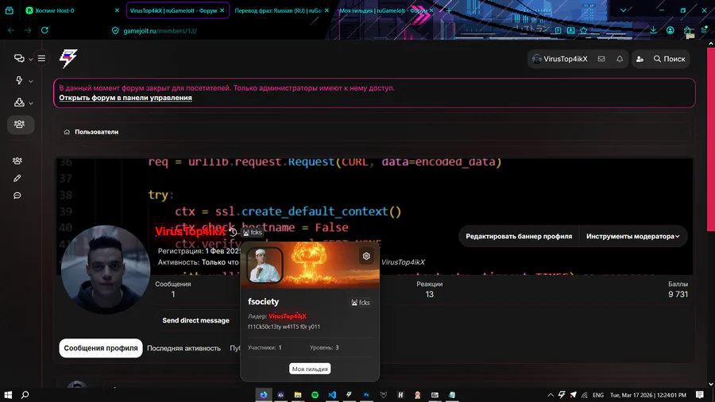Click the fcks tag inside the guild popup
The height and width of the screenshot is (402, 715).
361,302
